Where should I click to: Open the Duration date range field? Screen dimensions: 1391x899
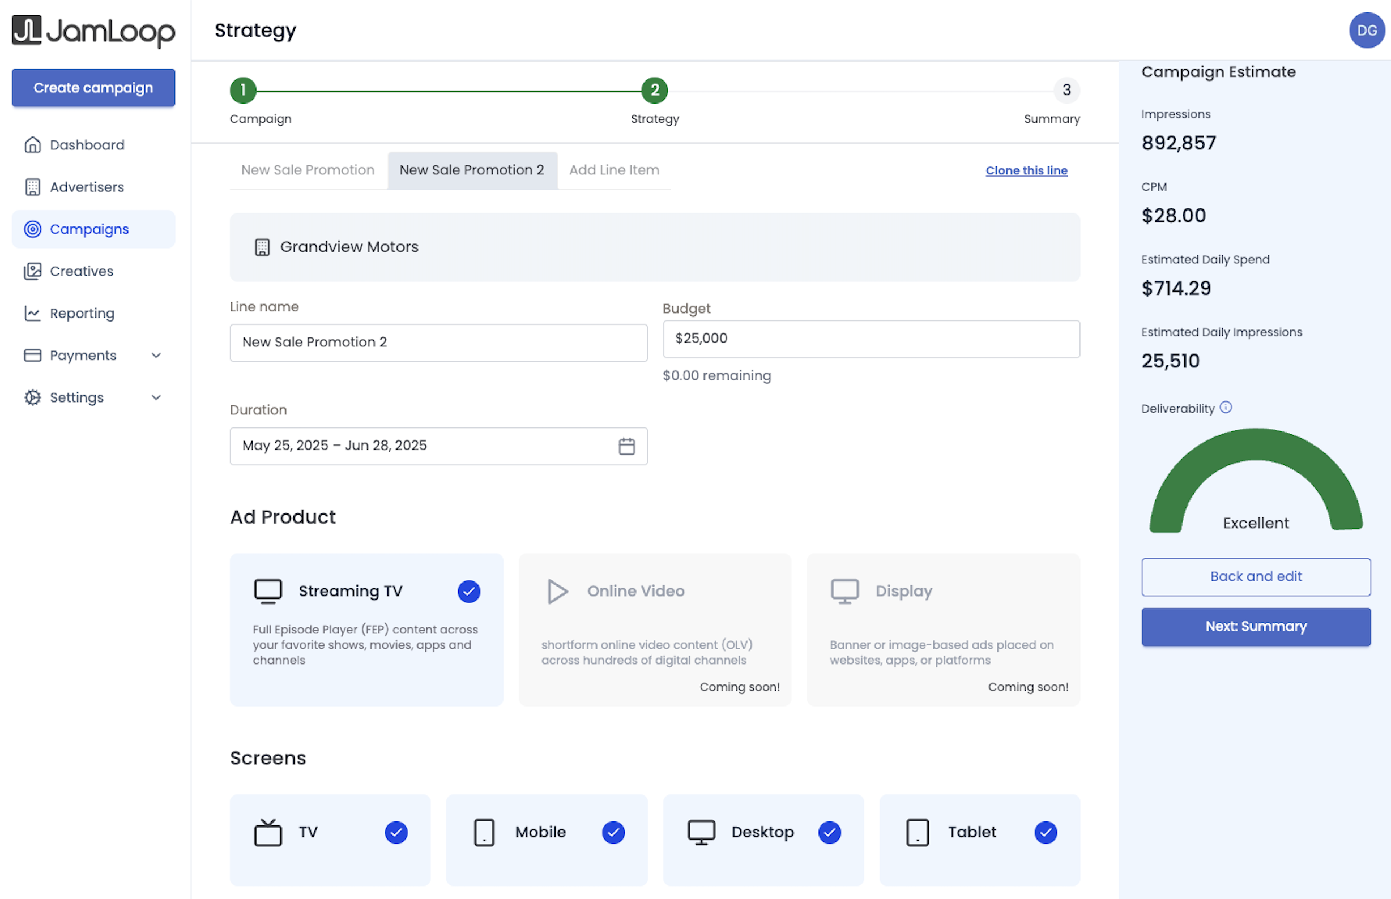pos(438,446)
